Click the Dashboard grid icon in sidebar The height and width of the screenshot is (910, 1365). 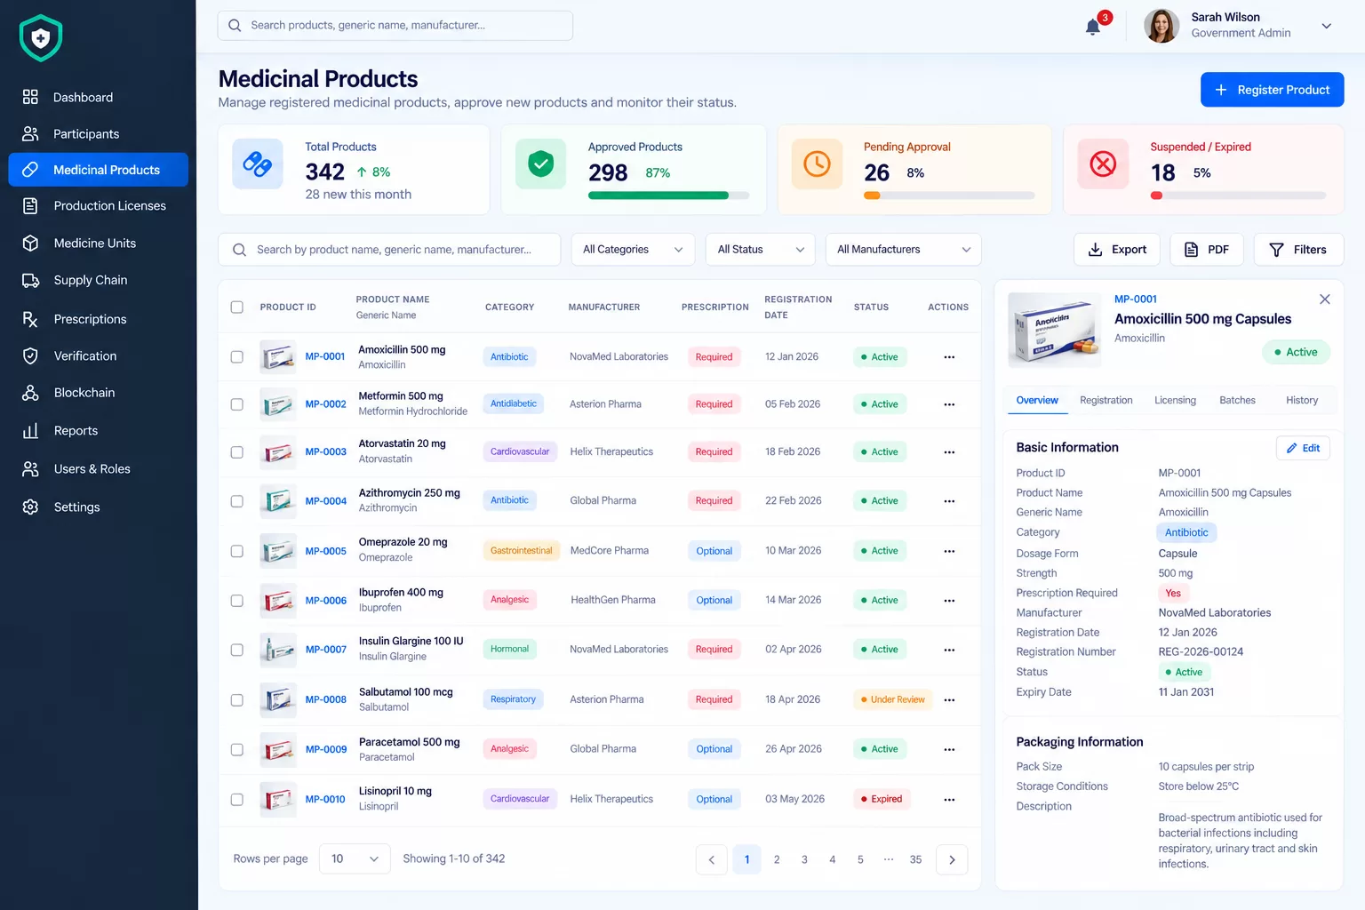click(30, 97)
